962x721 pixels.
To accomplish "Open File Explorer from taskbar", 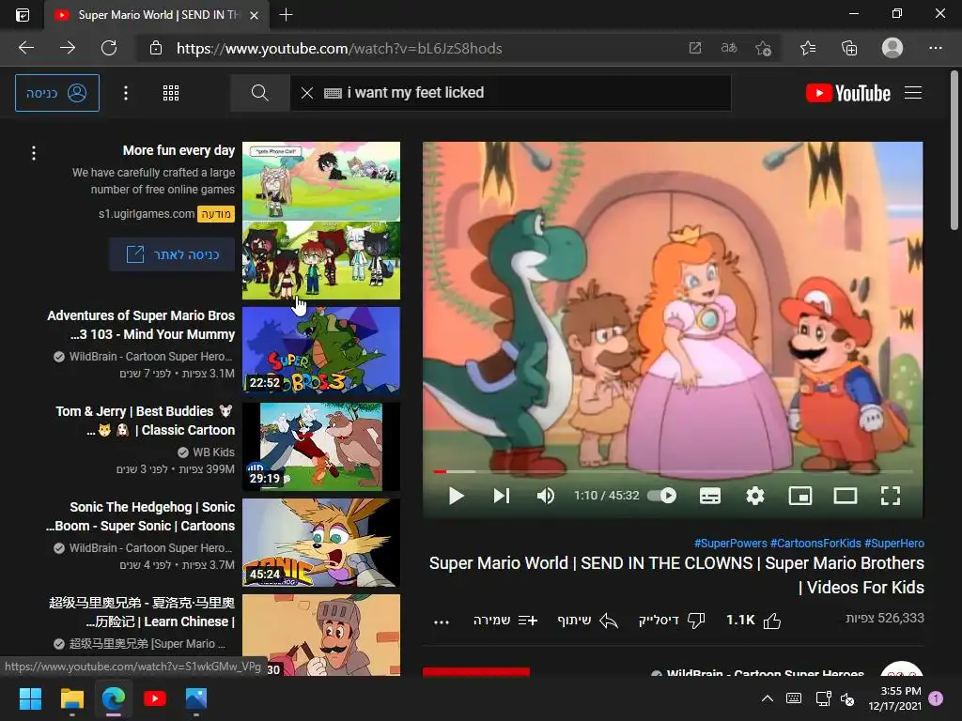I will pyautogui.click(x=71, y=698).
